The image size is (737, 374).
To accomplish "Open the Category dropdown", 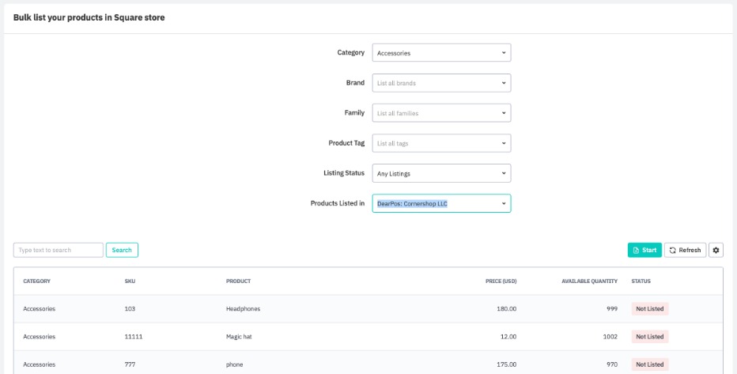I will (441, 53).
